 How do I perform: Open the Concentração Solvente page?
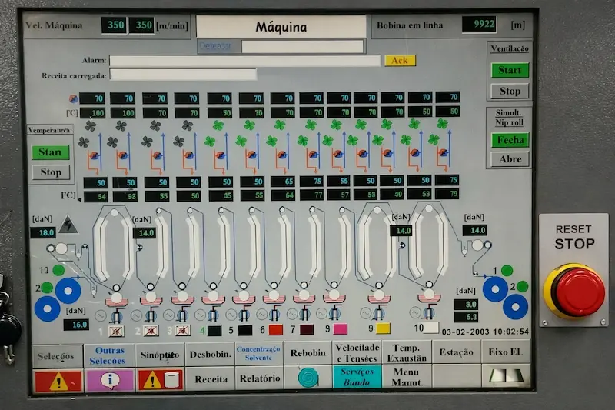pyautogui.click(x=258, y=354)
